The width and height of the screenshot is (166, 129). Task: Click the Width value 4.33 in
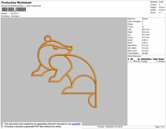162,10
